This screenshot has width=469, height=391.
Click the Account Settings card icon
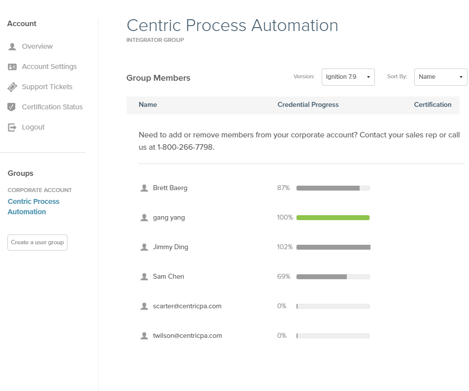click(x=12, y=66)
